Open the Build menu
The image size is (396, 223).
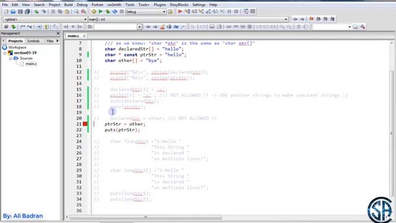click(69, 4)
